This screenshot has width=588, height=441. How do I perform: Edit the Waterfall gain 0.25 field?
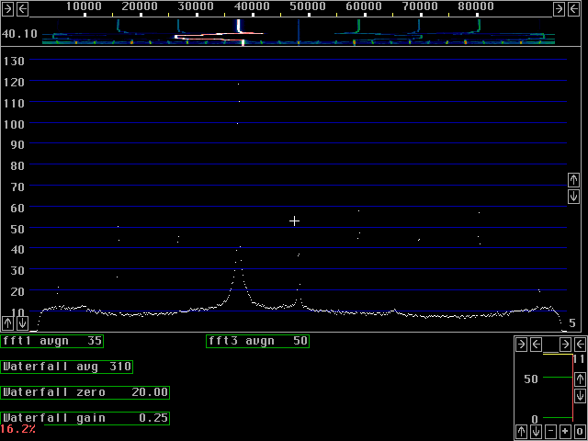coord(85,419)
